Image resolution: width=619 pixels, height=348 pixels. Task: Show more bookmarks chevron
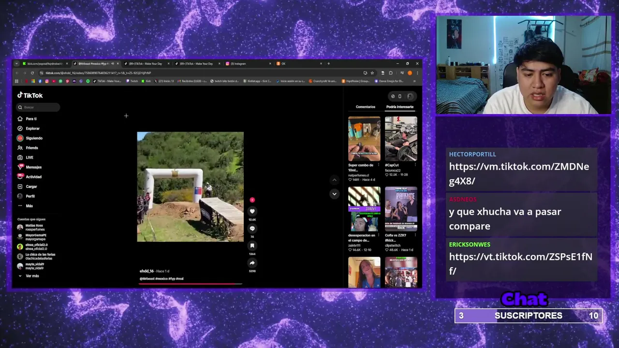coord(414,81)
